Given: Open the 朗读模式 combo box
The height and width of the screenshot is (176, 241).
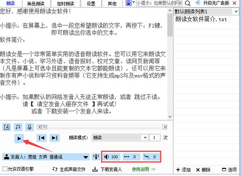Looking at the screenshot, I should (x=120, y=137).
